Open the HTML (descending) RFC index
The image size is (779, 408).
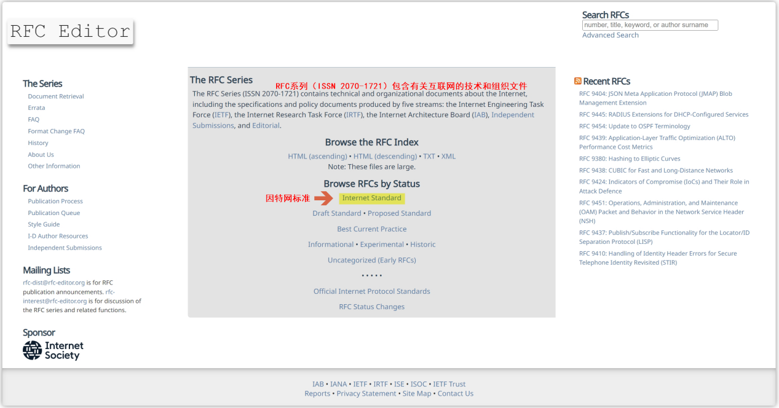tap(385, 156)
